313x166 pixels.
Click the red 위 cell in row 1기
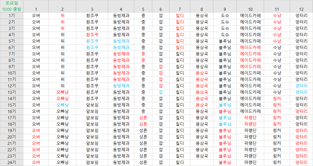coord(62,16)
